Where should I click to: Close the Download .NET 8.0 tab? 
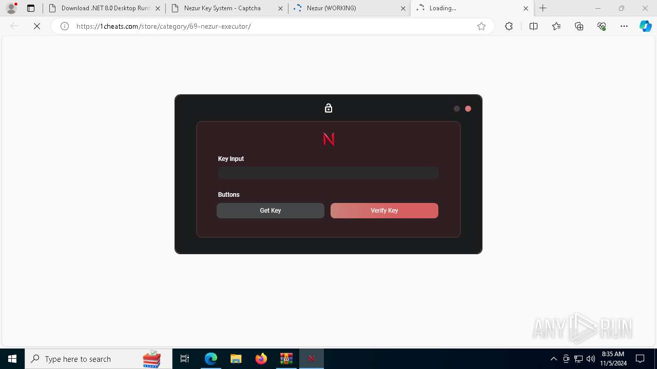pos(158,8)
